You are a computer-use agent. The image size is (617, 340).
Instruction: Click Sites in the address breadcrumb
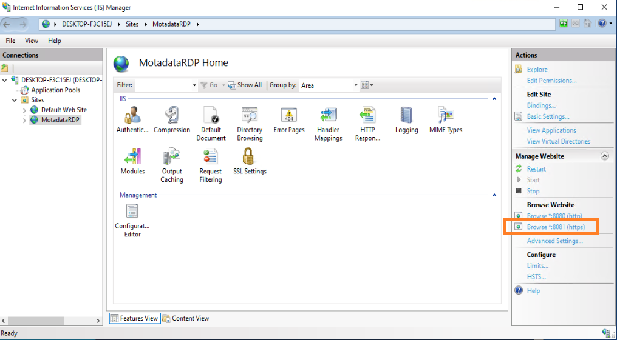tap(132, 24)
